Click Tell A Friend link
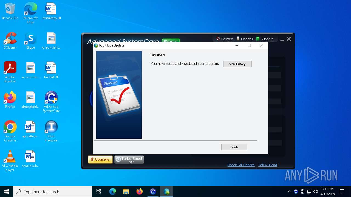Screen dimensions: 351x197 point(268,165)
